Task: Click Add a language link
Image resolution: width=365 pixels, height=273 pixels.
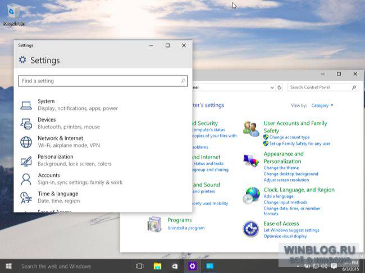Action: (279, 196)
